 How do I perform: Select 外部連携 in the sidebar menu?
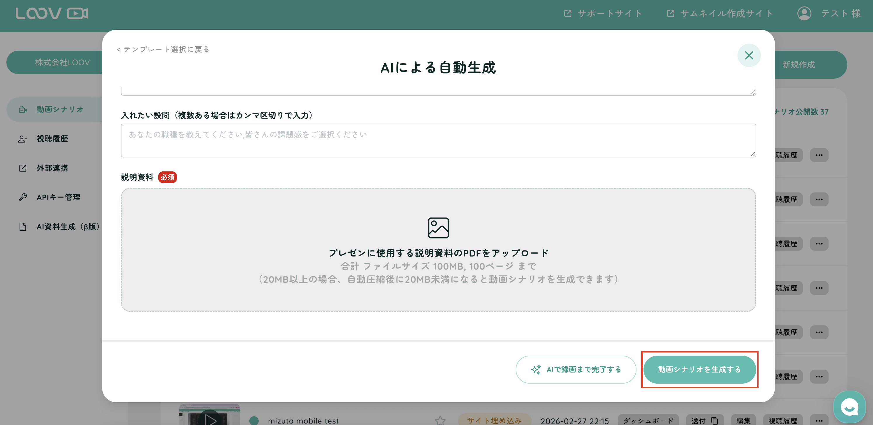coord(52,168)
